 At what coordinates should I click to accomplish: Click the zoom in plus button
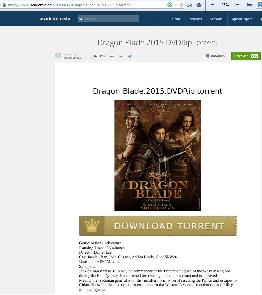[x=238, y=5]
